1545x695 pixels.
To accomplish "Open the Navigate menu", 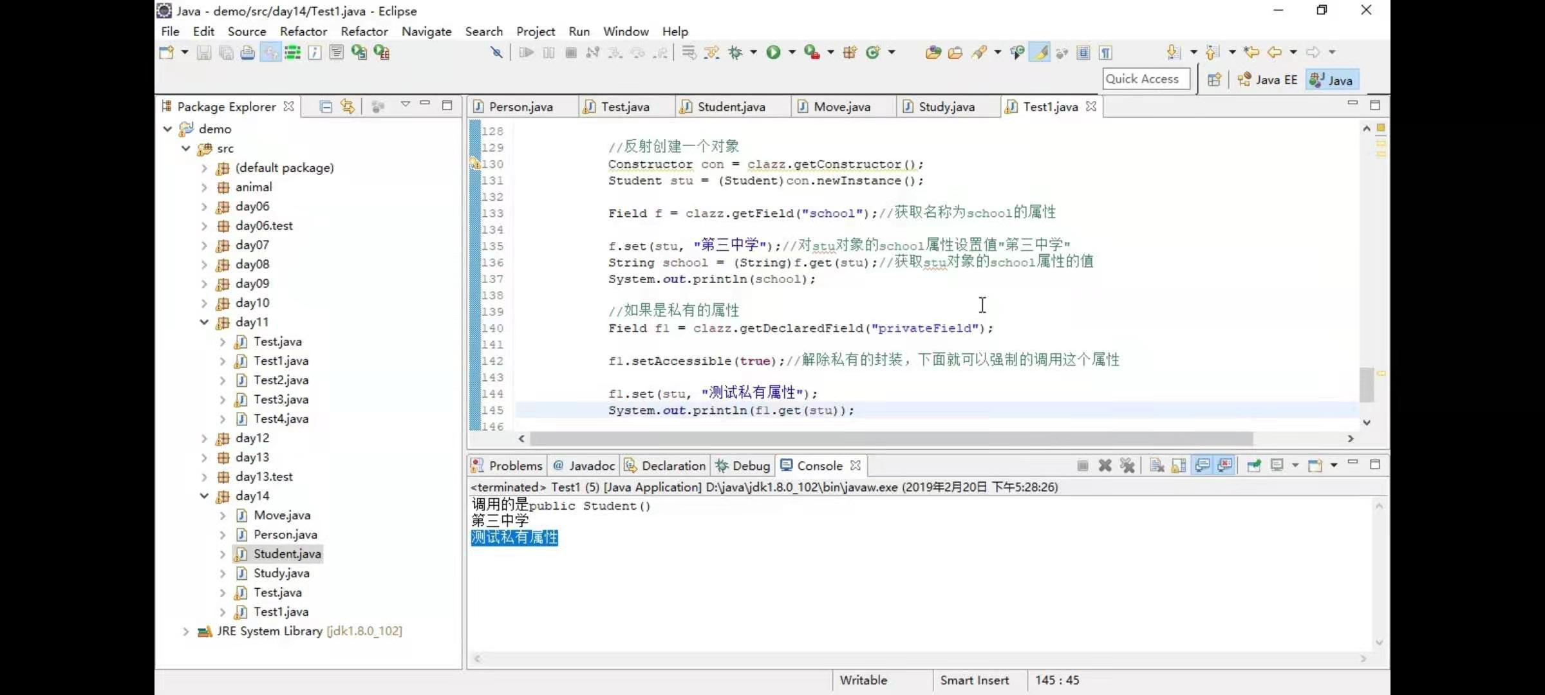I will (426, 31).
